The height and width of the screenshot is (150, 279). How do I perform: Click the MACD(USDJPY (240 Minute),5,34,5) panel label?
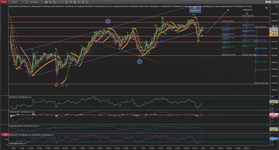(22, 112)
